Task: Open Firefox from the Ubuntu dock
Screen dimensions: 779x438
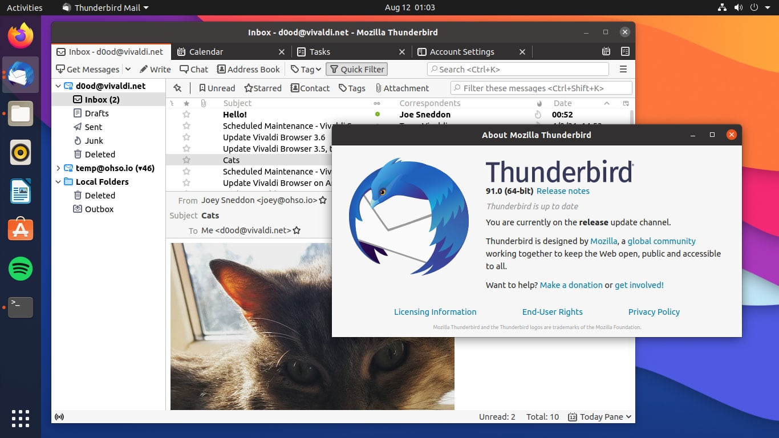Action: (21, 36)
